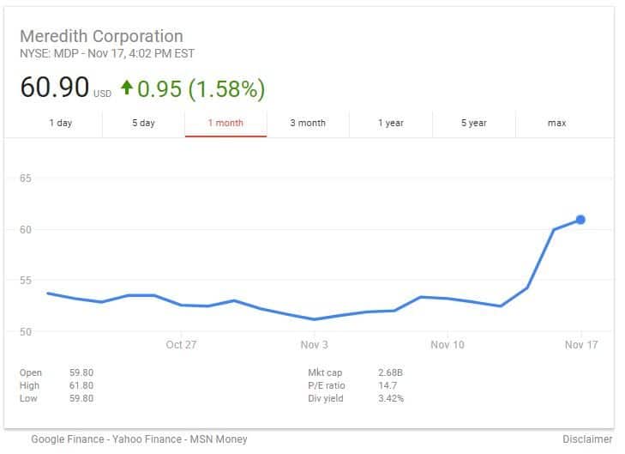625x454 pixels.
Task: Click the 55 y-axis label
Action: pyautogui.click(x=26, y=281)
